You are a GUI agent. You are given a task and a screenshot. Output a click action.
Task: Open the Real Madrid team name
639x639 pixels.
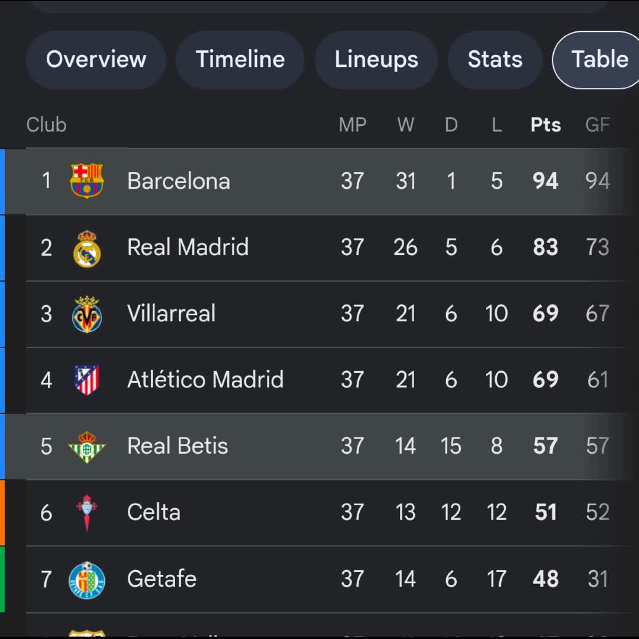click(188, 247)
